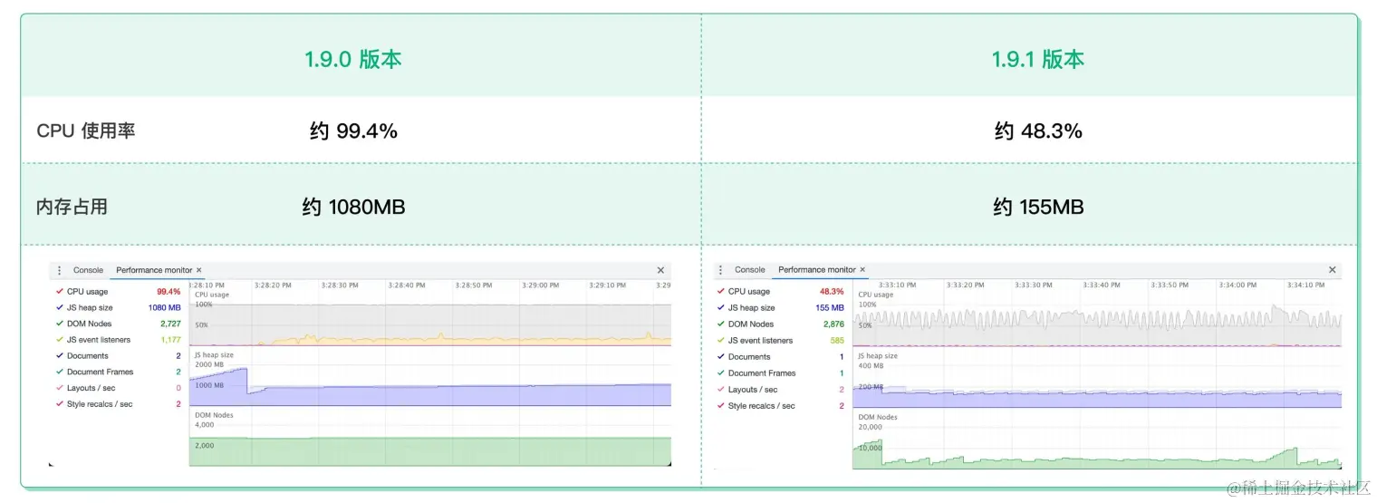
Task: Click the 3:28:40 PM timeline label
Action: coord(407,285)
